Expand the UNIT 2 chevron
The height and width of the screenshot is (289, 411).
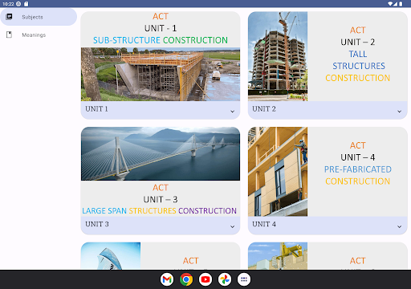(x=400, y=112)
